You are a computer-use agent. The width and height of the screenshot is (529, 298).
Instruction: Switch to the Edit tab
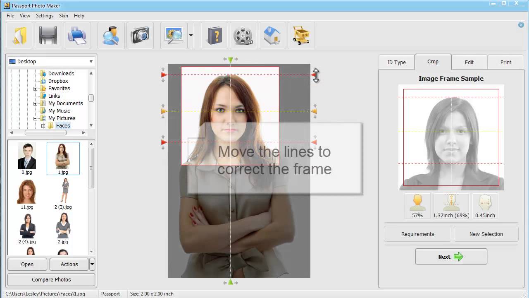(x=469, y=62)
